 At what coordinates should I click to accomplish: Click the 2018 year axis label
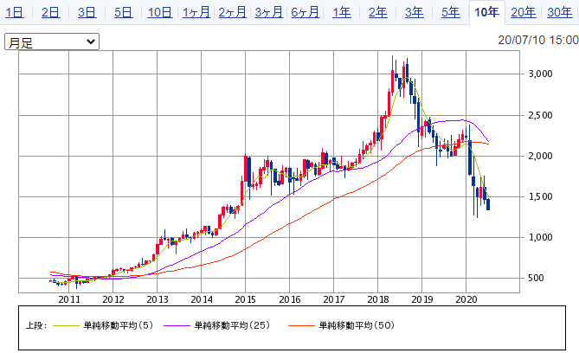(x=378, y=299)
